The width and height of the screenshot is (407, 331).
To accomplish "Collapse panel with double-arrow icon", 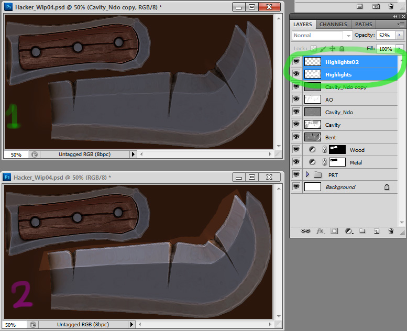I will [x=395, y=16].
